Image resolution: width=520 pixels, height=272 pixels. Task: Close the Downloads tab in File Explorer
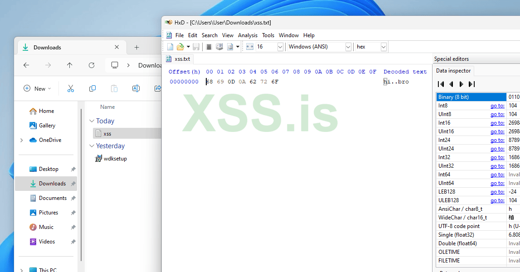(x=117, y=47)
